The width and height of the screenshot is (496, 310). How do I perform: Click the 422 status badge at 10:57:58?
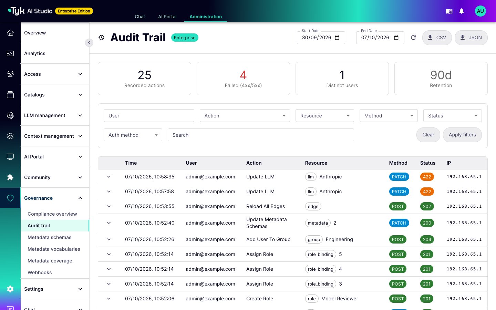[x=427, y=192]
